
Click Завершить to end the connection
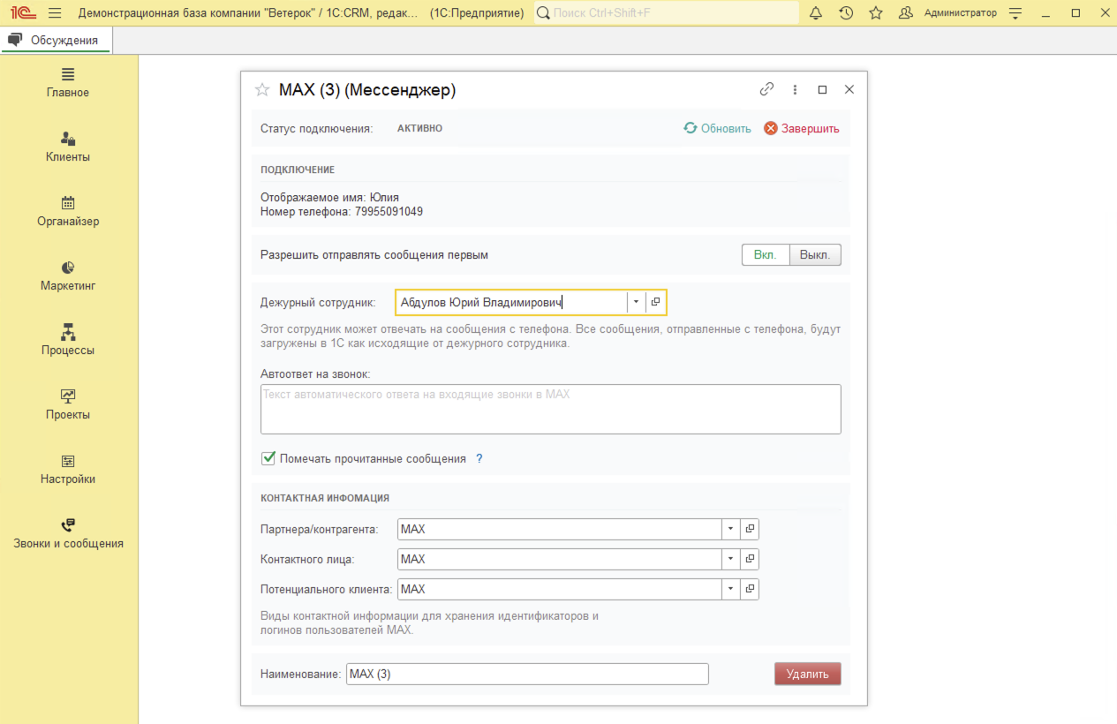tap(802, 128)
